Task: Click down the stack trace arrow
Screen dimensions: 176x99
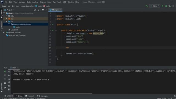Action: point(9,75)
